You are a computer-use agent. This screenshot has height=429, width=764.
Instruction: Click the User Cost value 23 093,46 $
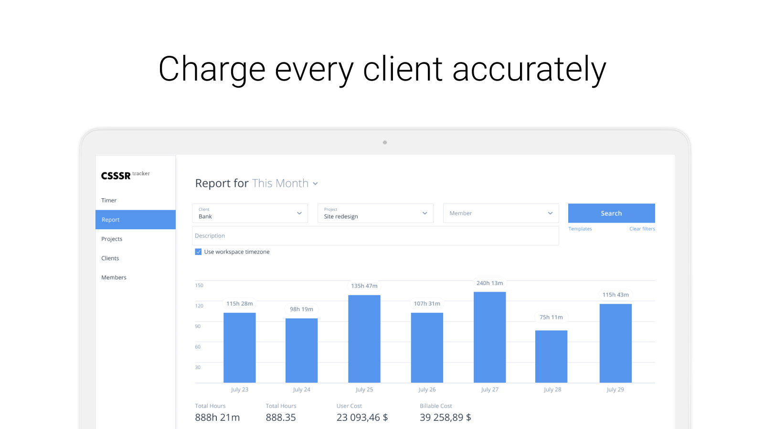point(362,418)
